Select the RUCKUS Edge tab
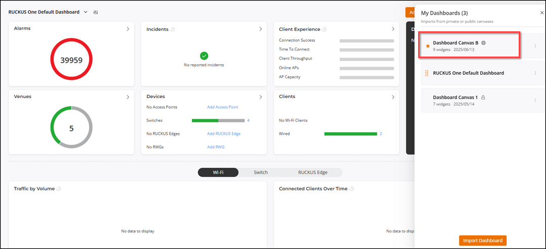 312,172
